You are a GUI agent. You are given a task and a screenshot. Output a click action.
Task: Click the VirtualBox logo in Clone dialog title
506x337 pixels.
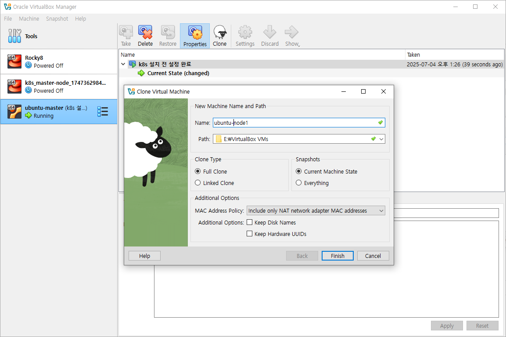pos(131,91)
